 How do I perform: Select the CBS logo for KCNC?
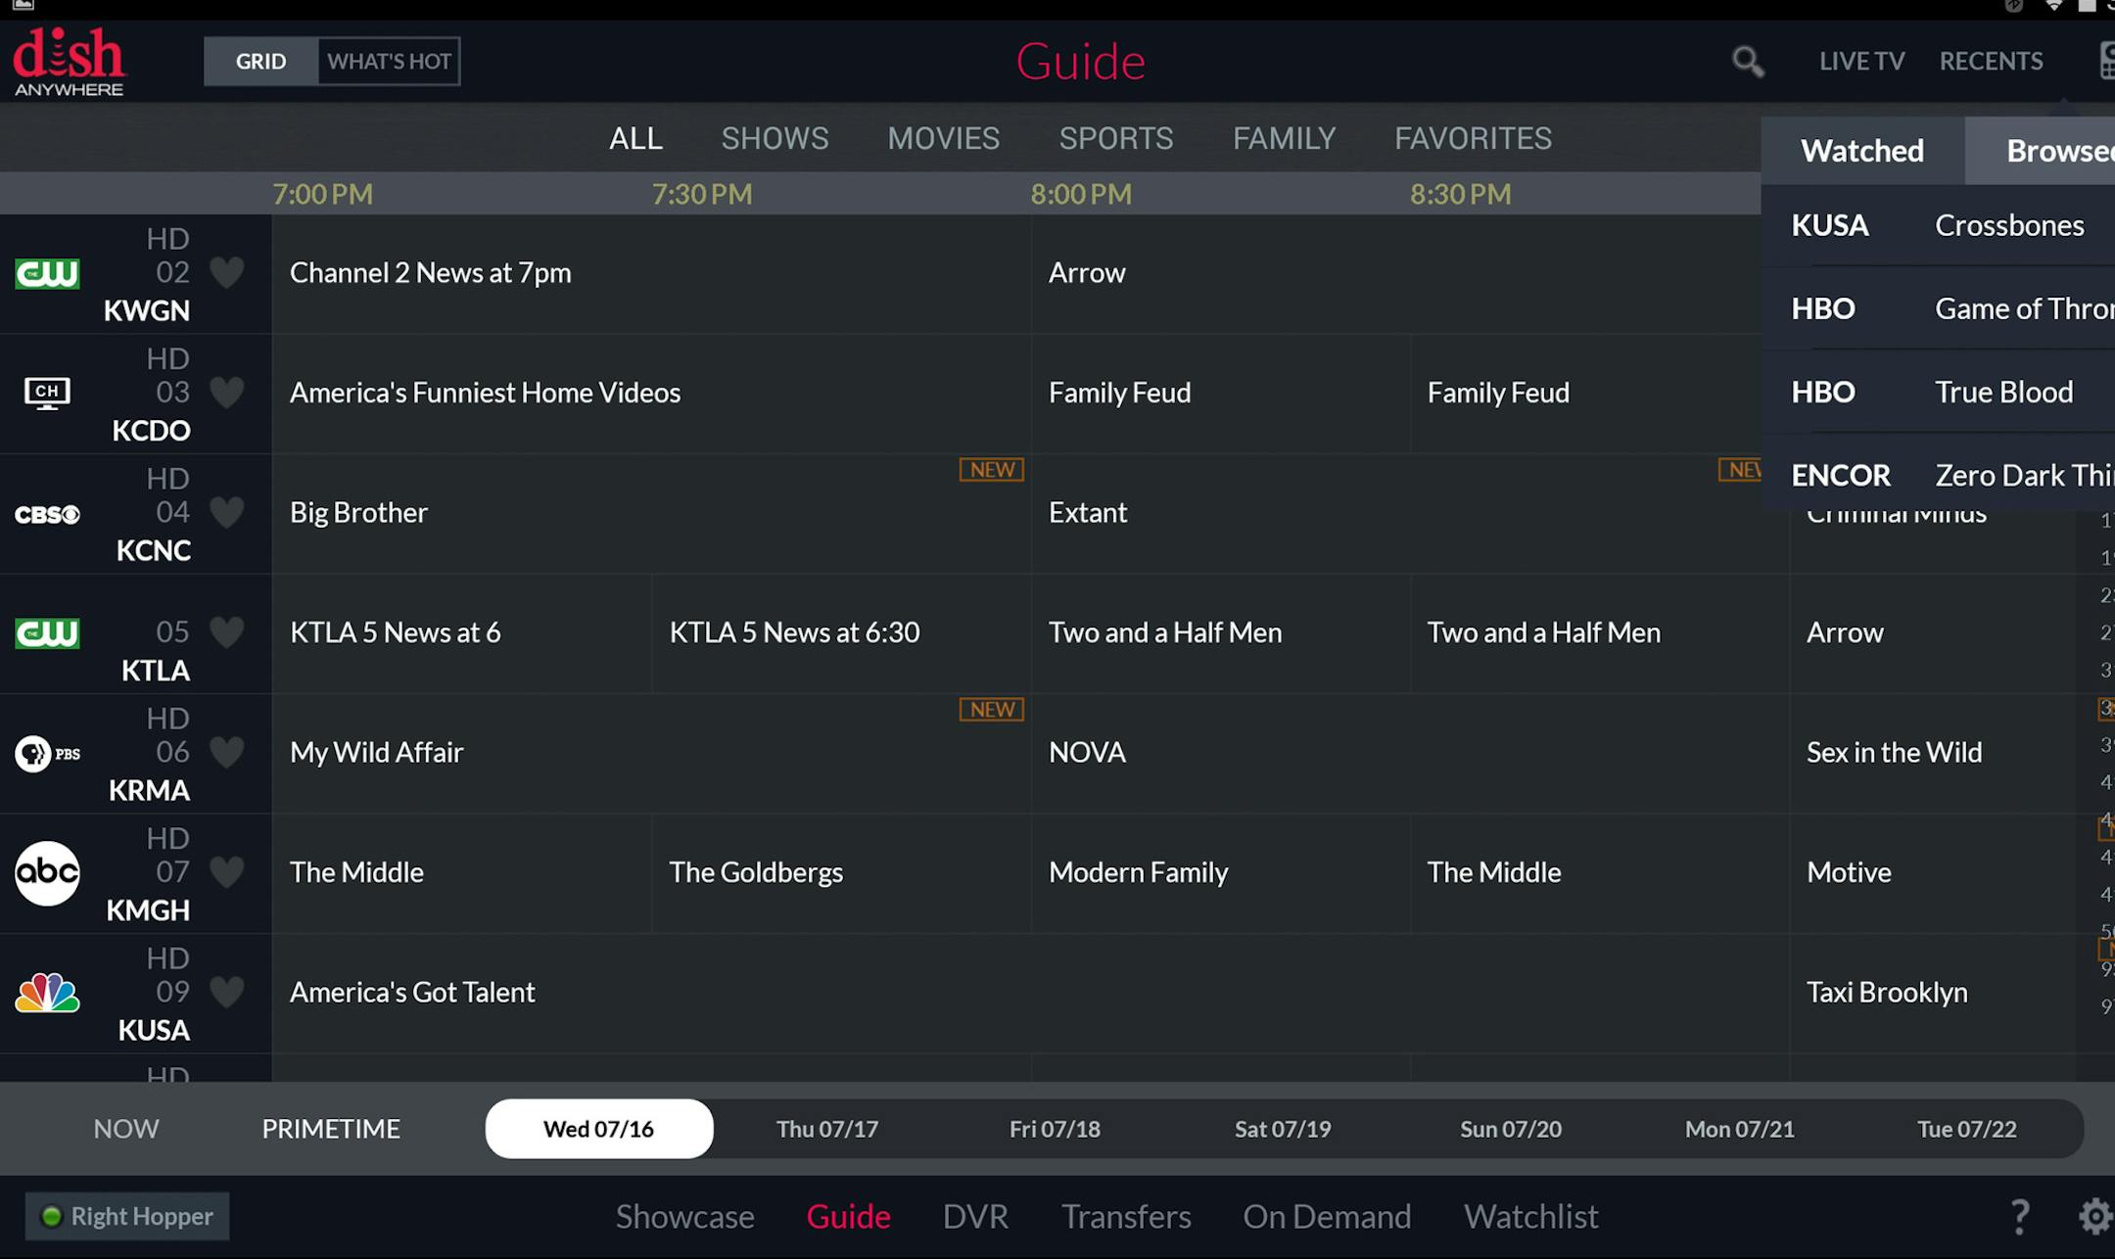coord(47,514)
